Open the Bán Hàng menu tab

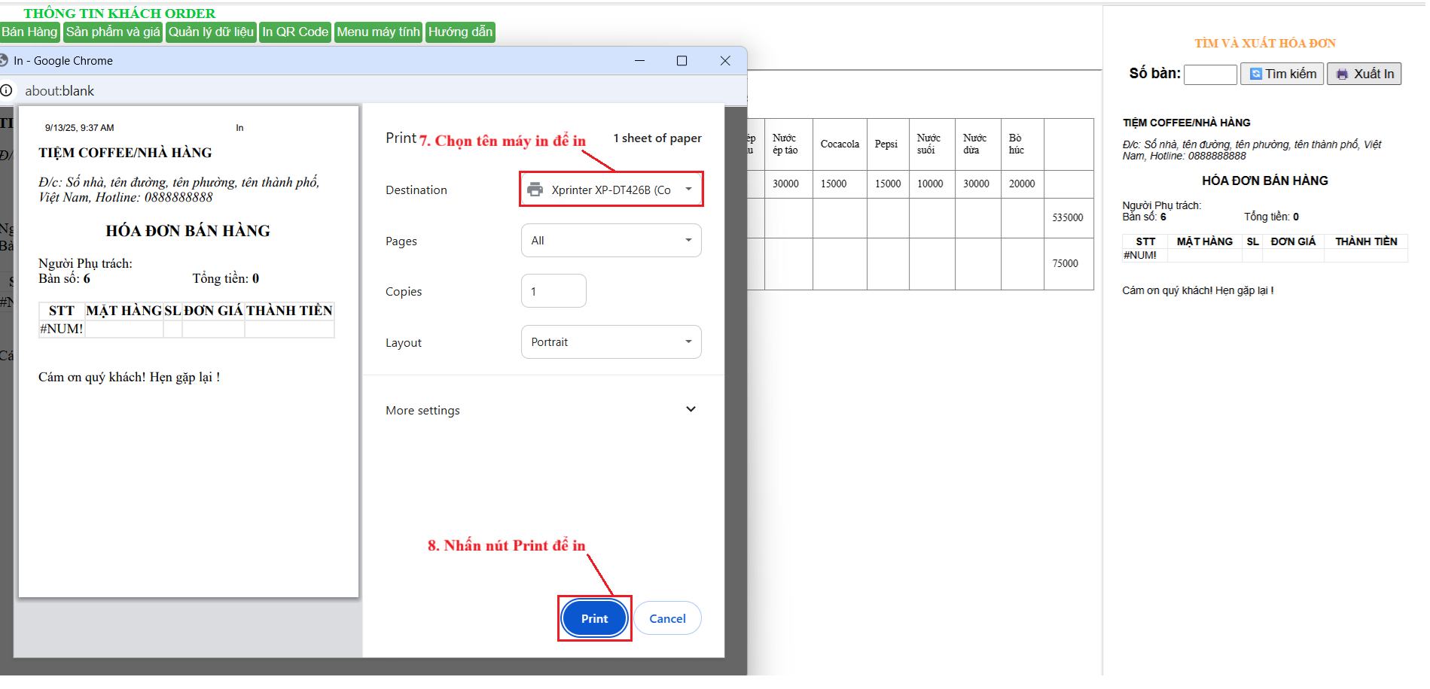click(x=29, y=32)
